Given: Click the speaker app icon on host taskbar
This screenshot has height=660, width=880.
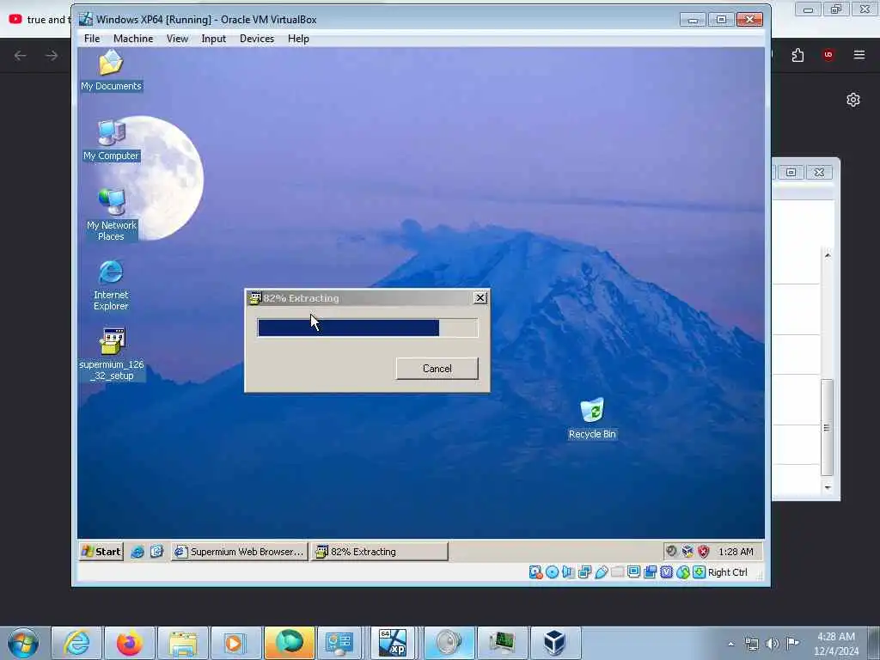Looking at the screenshot, I should 449,643.
